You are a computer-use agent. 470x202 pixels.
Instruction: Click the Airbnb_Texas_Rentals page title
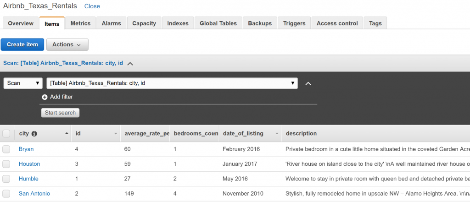[40, 6]
